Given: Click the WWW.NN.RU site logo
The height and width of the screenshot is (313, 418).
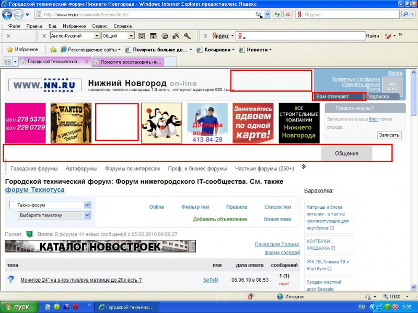Looking at the screenshot, I should [x=45, y=85].
